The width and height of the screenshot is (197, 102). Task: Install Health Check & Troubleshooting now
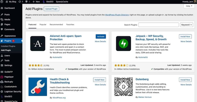pyautogui.click(x=100, y=80)
